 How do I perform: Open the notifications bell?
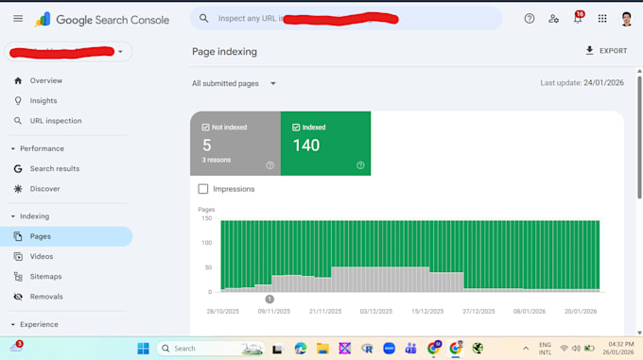(x=578, y=18)
